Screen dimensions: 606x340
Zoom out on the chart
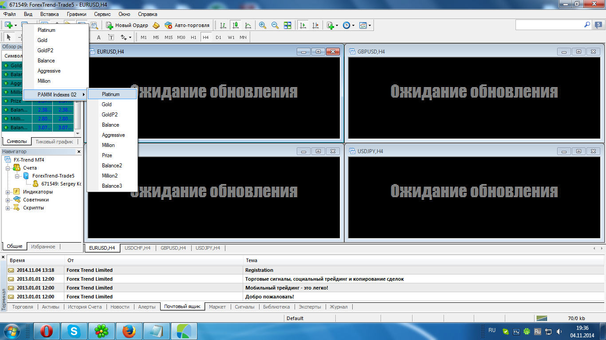click(x=275, y=25)
